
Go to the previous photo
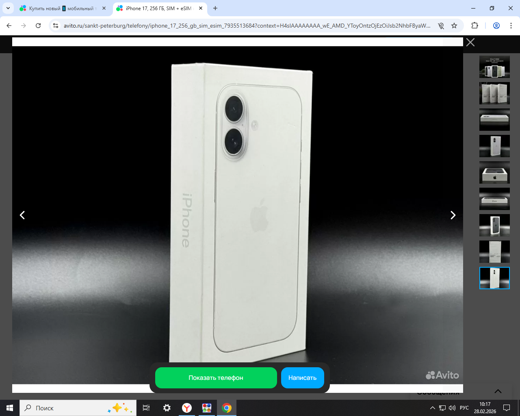(x=22, y=215)
